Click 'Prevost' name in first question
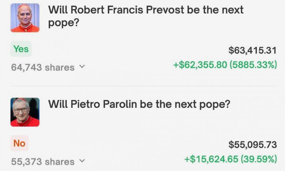The image size is (285, 171). click(x=165, y=9)
